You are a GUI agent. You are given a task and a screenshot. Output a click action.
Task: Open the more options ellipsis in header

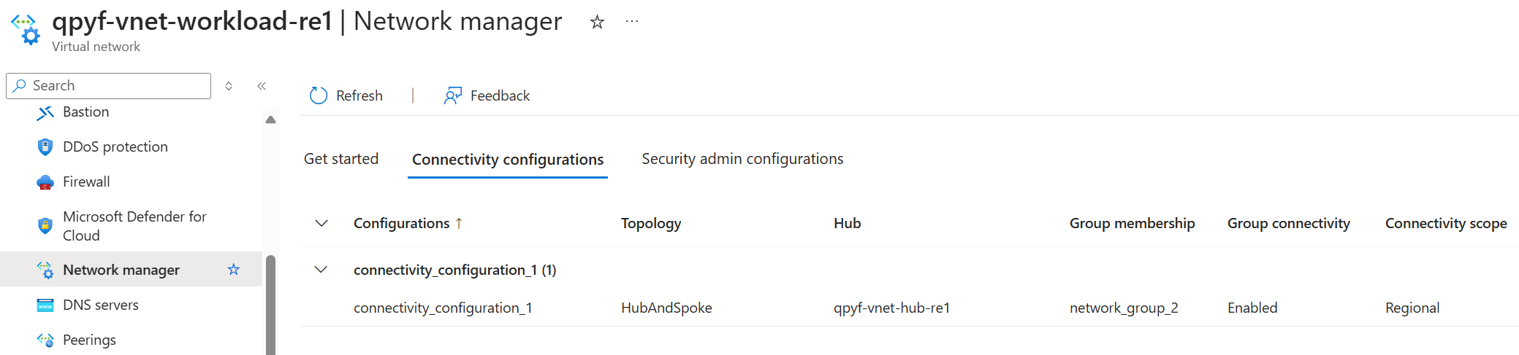[x=632, y=22]
